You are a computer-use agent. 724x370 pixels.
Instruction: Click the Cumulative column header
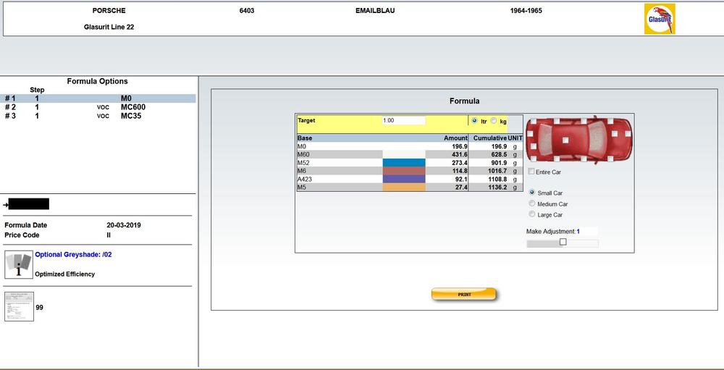(x=490, y=138)
